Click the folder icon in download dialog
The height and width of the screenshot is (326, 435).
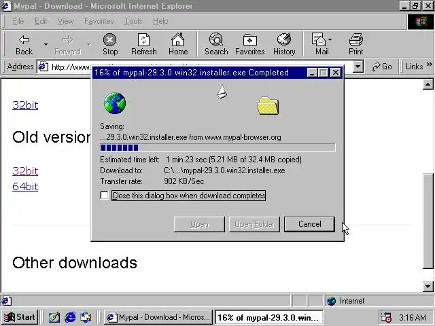pos(268,106)
